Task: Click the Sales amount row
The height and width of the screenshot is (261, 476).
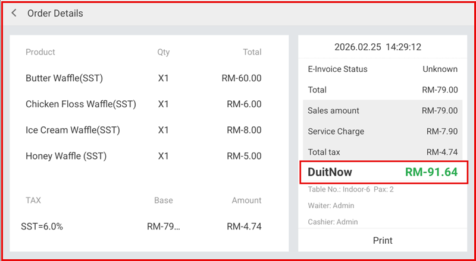Action: 382,111
